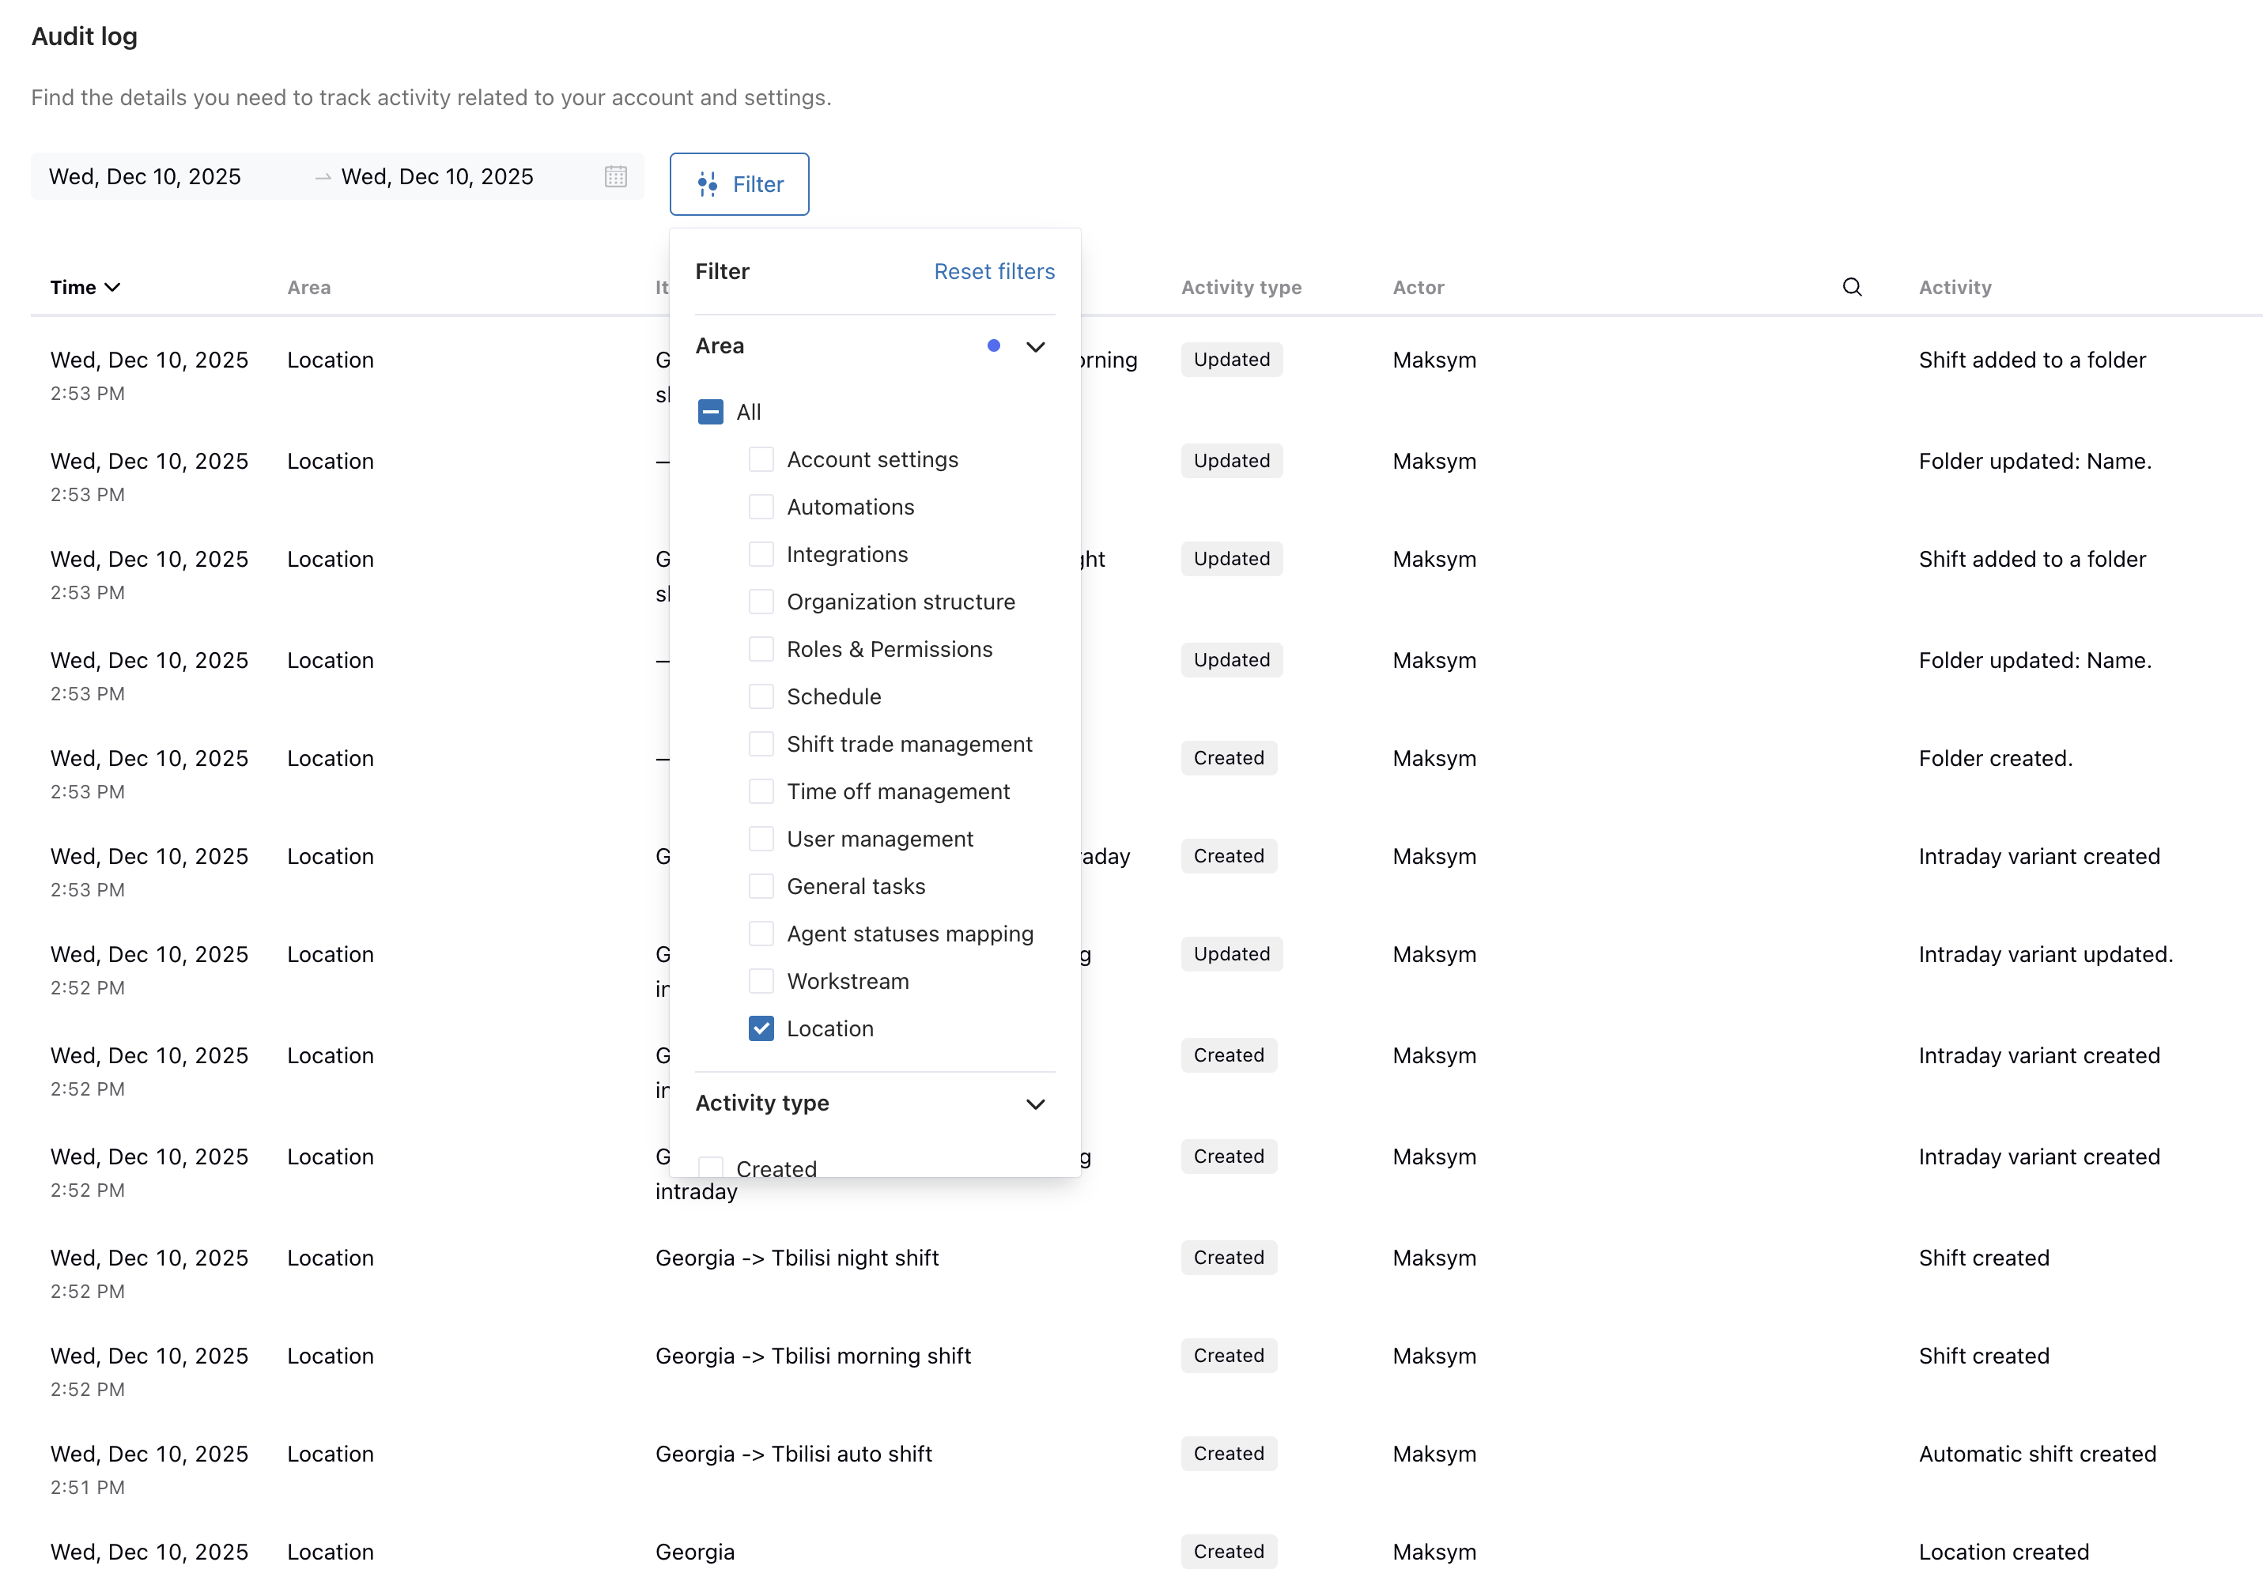Viewport: 2263px width, 1577px height.
Task: Click 'Georgia -> Tbilisi morning shift' item
Action: tap(813, 1356)
